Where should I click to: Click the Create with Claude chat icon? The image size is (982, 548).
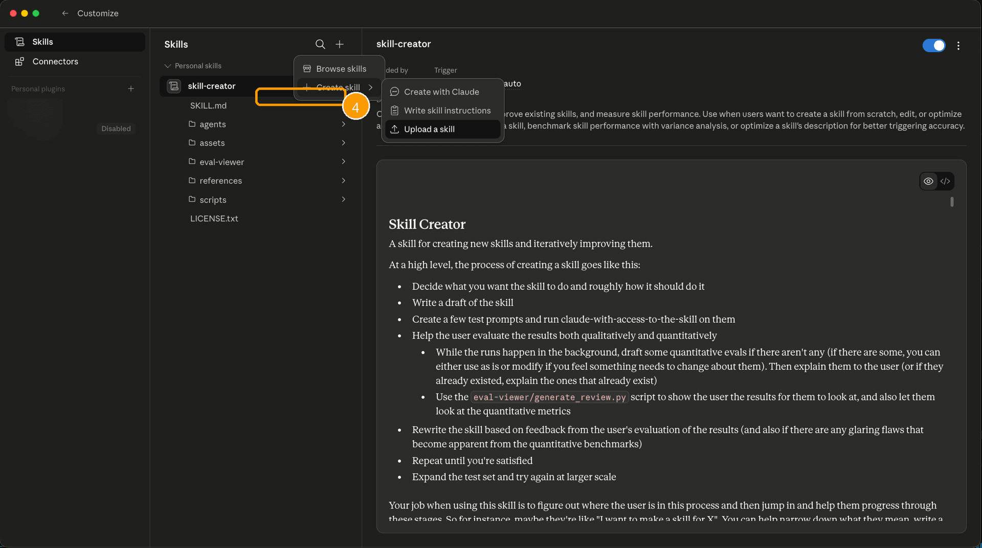[x=394, y=92]
